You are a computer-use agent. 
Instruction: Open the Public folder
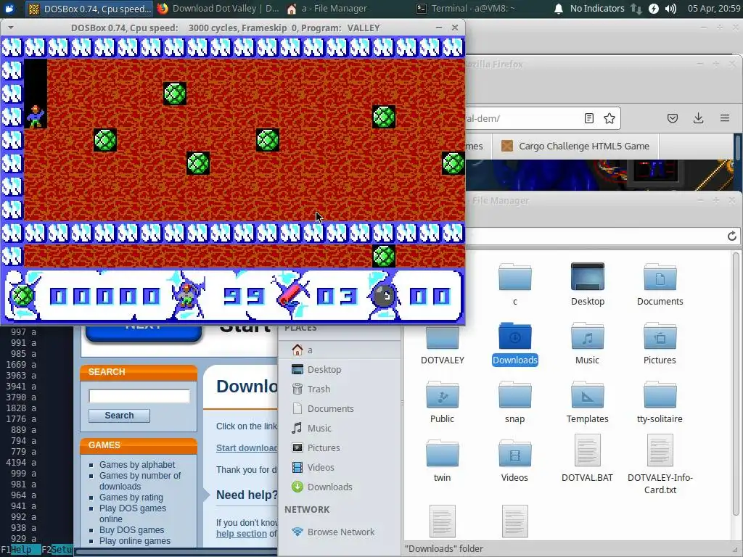[x=443, y=402]
